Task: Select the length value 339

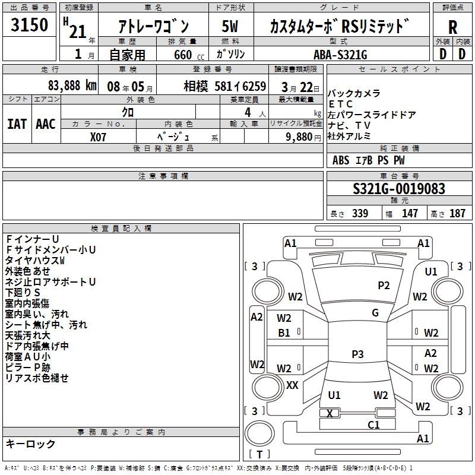Action: point(360,213)
